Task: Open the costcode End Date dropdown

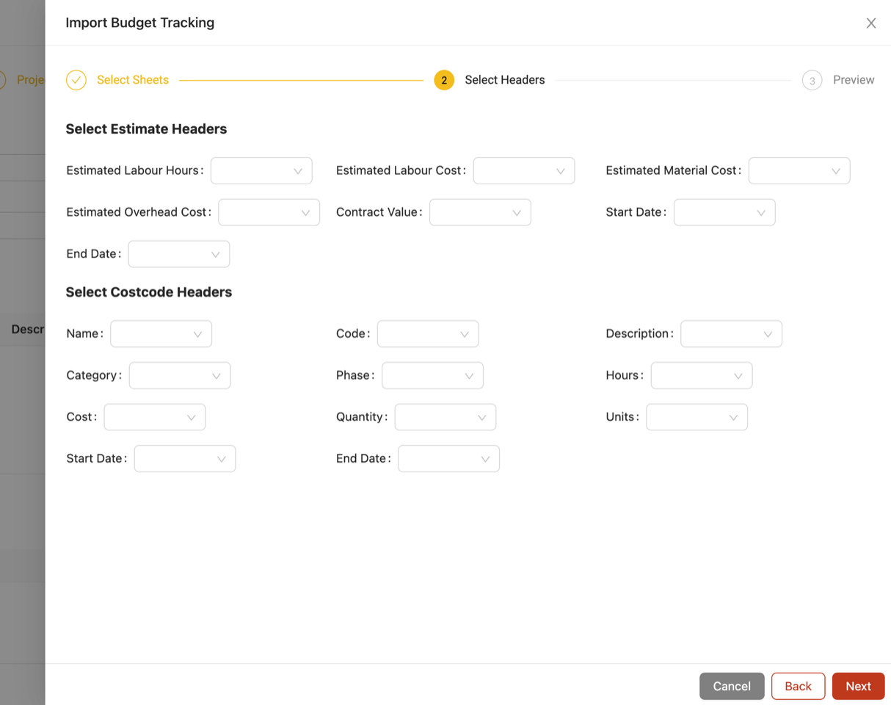Action: (448, 459)
